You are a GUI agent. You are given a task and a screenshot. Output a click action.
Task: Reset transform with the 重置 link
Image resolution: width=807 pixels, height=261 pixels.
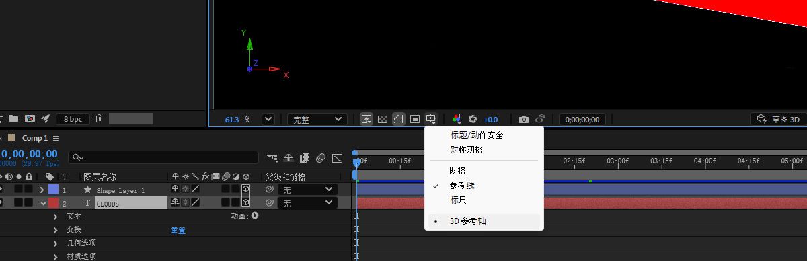click(x=178, y=230)
